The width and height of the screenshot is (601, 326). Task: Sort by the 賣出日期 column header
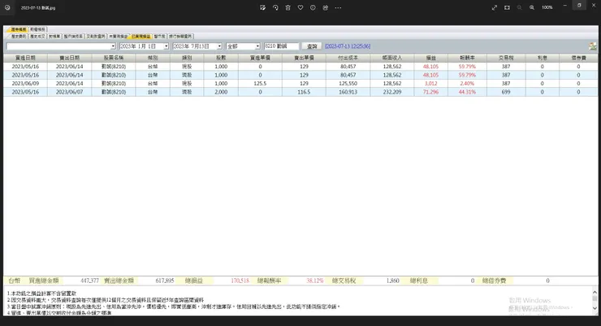point(69,58)
